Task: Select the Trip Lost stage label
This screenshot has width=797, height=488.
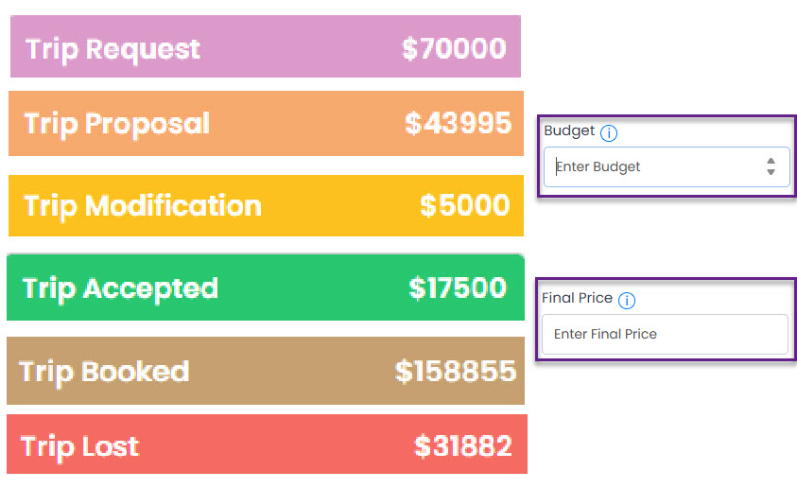Action: (x=79, y=446)
